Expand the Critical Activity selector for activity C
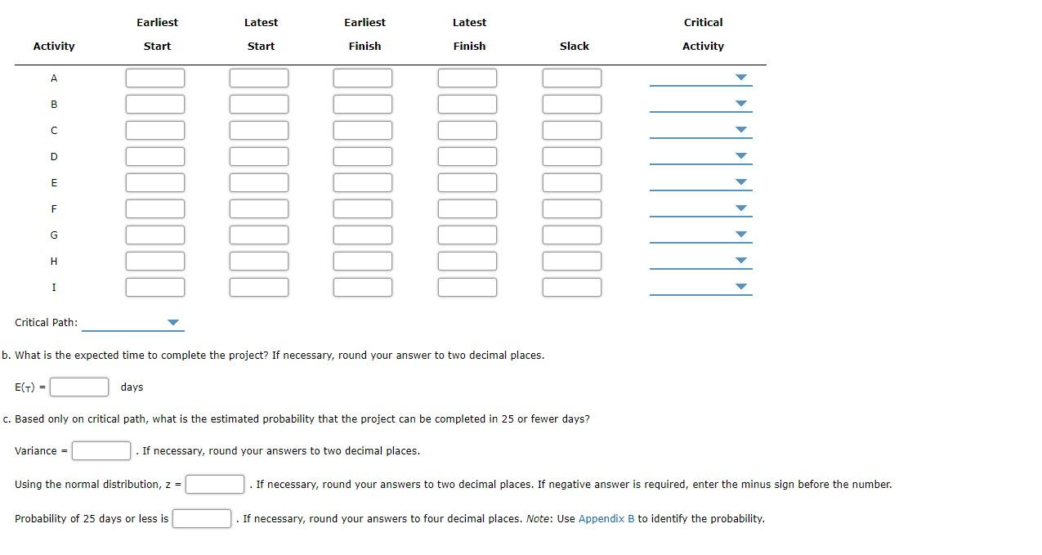The width and height of the screenshot is (1042, 555). tap(740, 130)
